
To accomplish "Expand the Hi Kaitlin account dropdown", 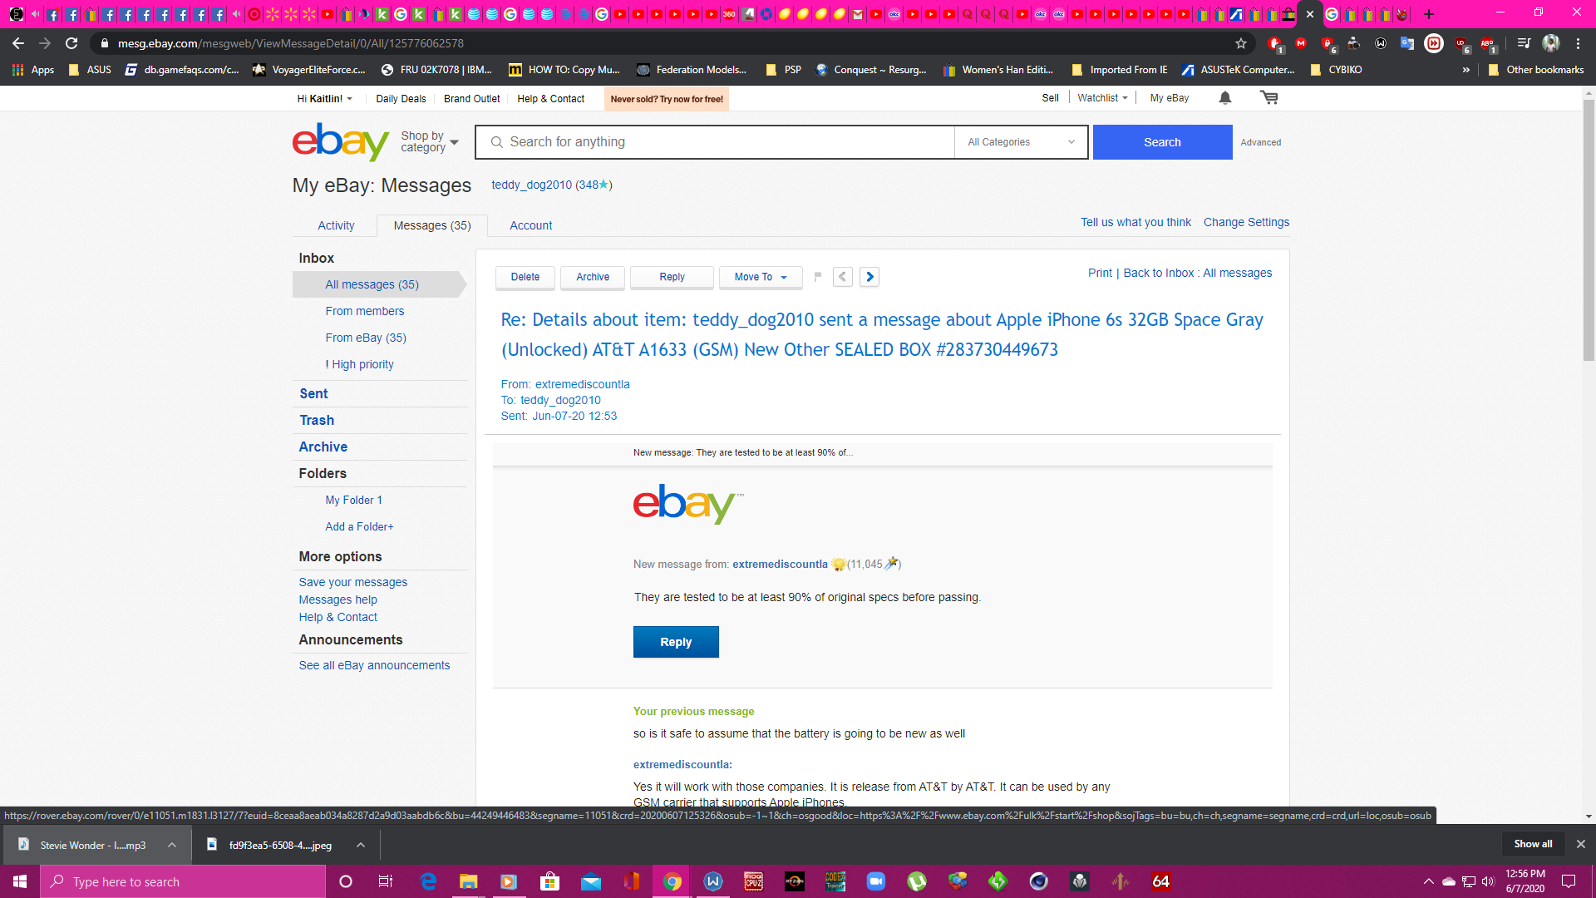I will point(325,99).
